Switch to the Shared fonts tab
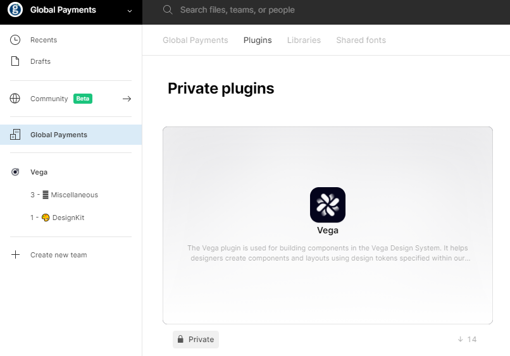The width and height of the screenshot is (510, 356). [x=361, y=40]
